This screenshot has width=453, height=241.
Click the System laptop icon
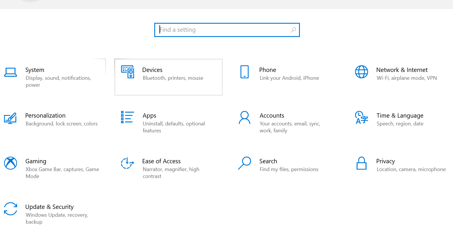10,72
